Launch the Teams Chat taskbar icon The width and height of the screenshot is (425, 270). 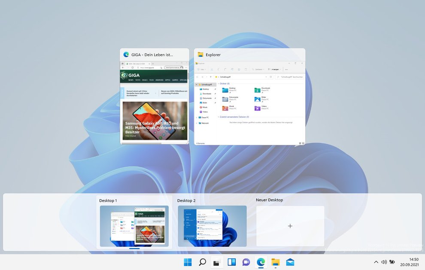pos(246,262)
